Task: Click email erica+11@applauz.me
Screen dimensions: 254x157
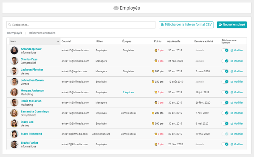Action: coord(74,71)
